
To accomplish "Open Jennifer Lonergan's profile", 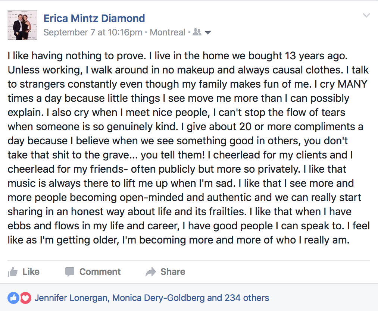I will click(x=71, y=298).
